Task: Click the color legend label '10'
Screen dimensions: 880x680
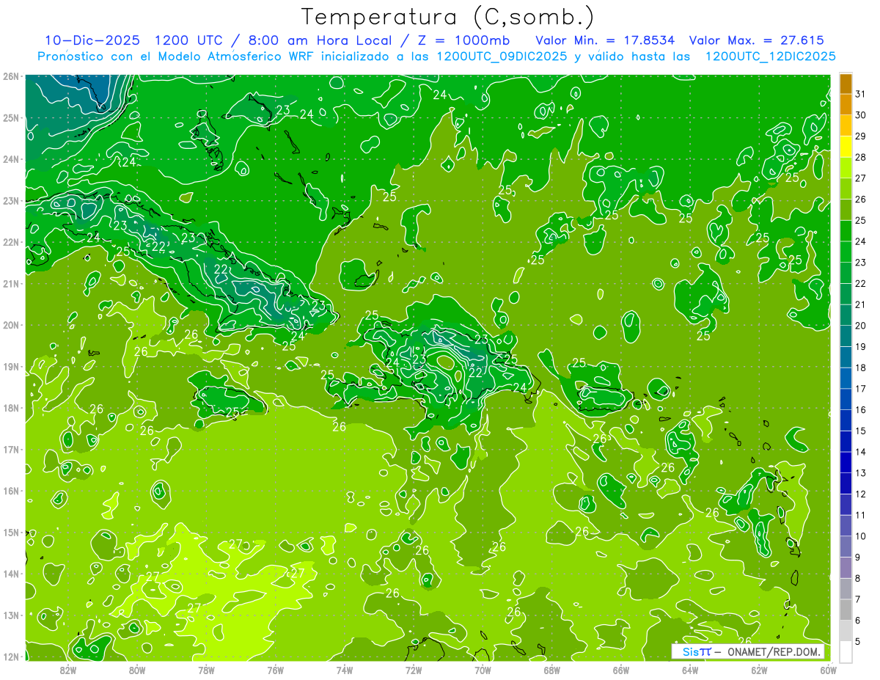Action: click(x=860, y=536)
